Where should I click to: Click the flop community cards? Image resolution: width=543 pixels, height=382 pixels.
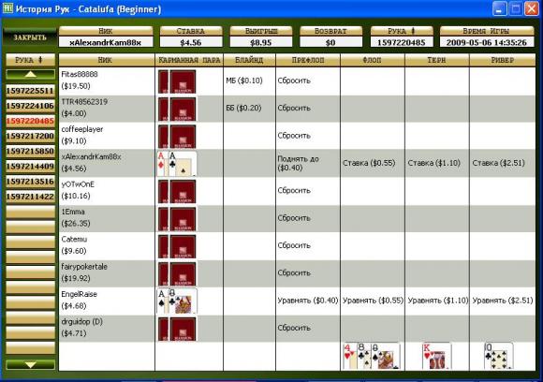pos(372,356)
